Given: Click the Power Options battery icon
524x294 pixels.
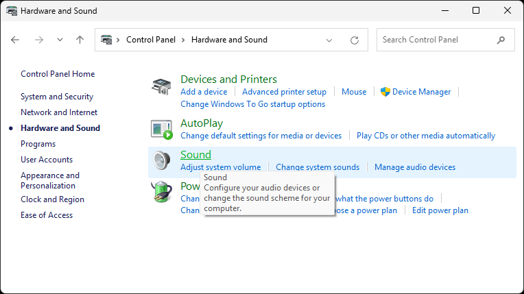Looking at the screenshot, I should tap(161, 191).
